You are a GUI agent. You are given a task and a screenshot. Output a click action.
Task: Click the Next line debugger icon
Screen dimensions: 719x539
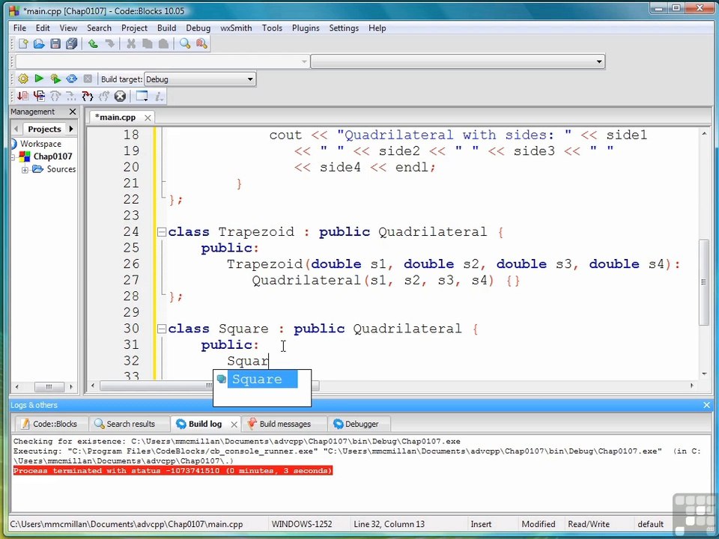[x=55, y=97]
